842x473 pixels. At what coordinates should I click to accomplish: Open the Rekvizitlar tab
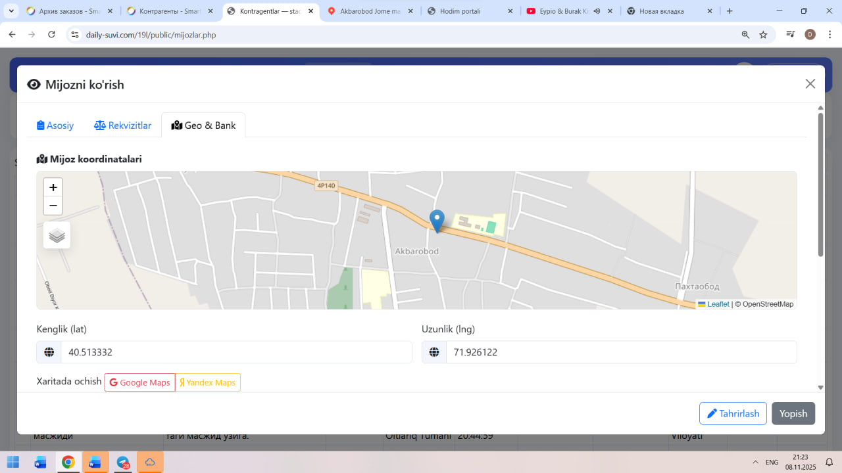pos(123,125)
